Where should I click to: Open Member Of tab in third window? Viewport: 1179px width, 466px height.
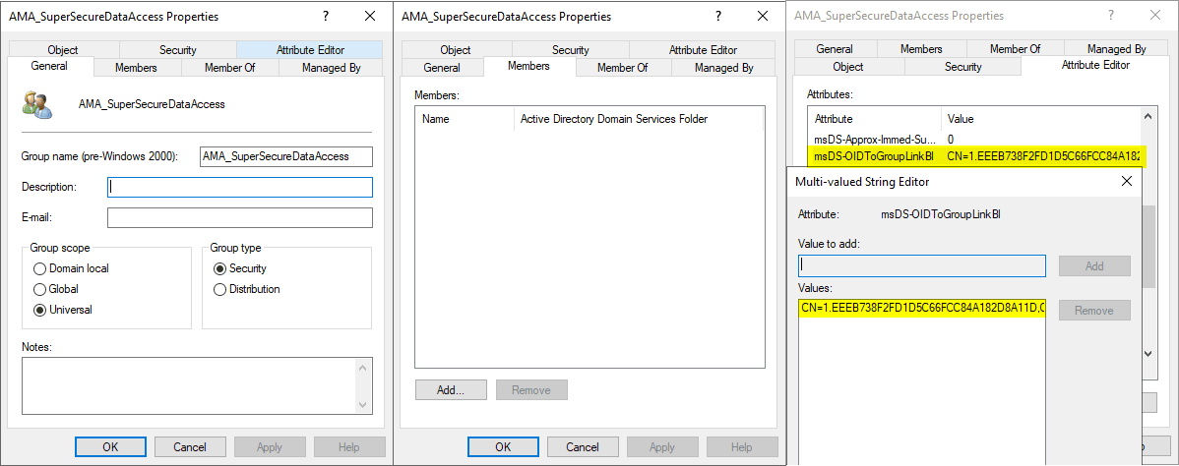[1015, 49]
